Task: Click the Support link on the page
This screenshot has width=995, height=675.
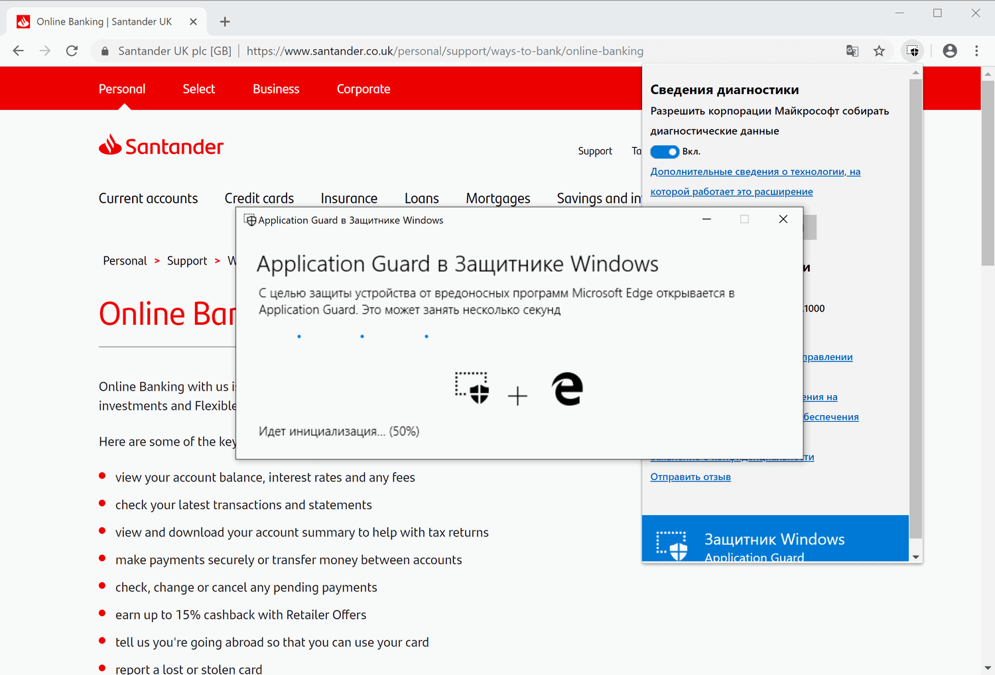Action: pyautogui.click(x=594, y=151)
